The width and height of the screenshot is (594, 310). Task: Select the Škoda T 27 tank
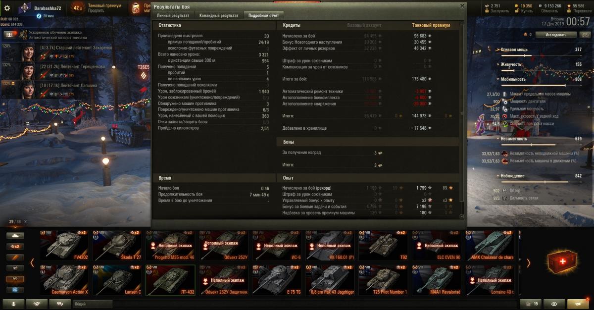point(118,245)
